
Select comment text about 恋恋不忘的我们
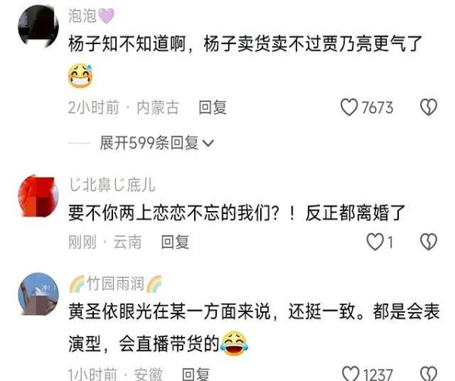coord(237,213)
